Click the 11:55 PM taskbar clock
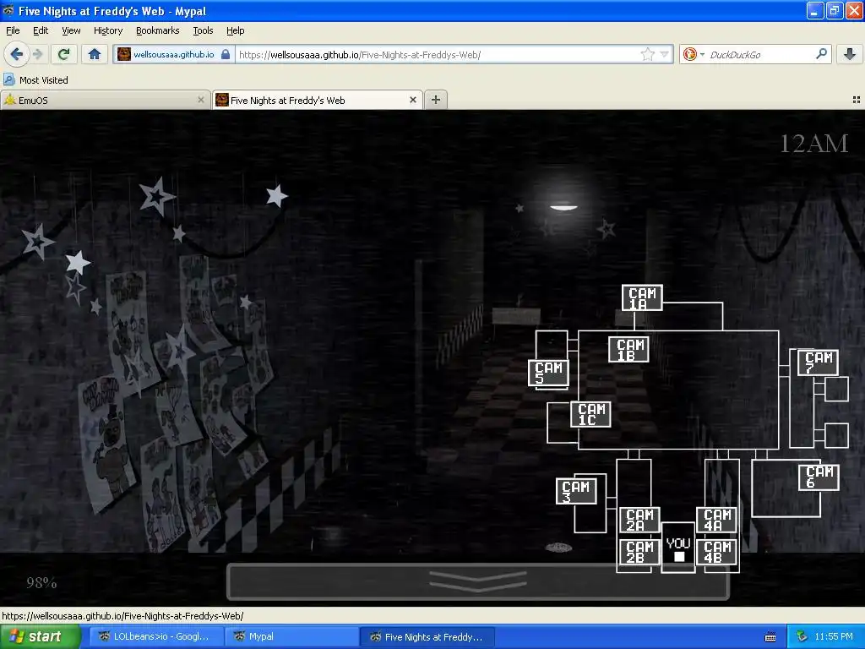865x649 pixels. 834,637
